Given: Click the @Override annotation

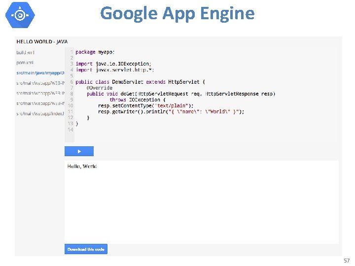Looking at the screenshot, I should [100, 88].
